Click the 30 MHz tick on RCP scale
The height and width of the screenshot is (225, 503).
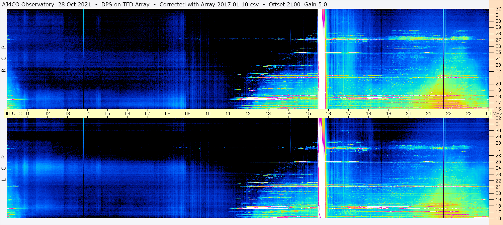pos(498,21)
